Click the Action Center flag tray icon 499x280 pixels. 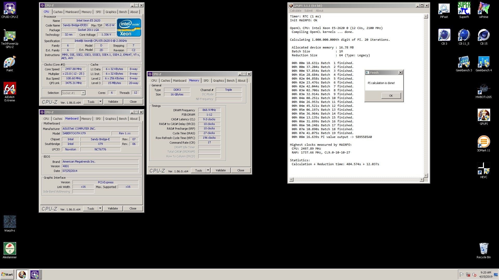(x=462, y=275)
